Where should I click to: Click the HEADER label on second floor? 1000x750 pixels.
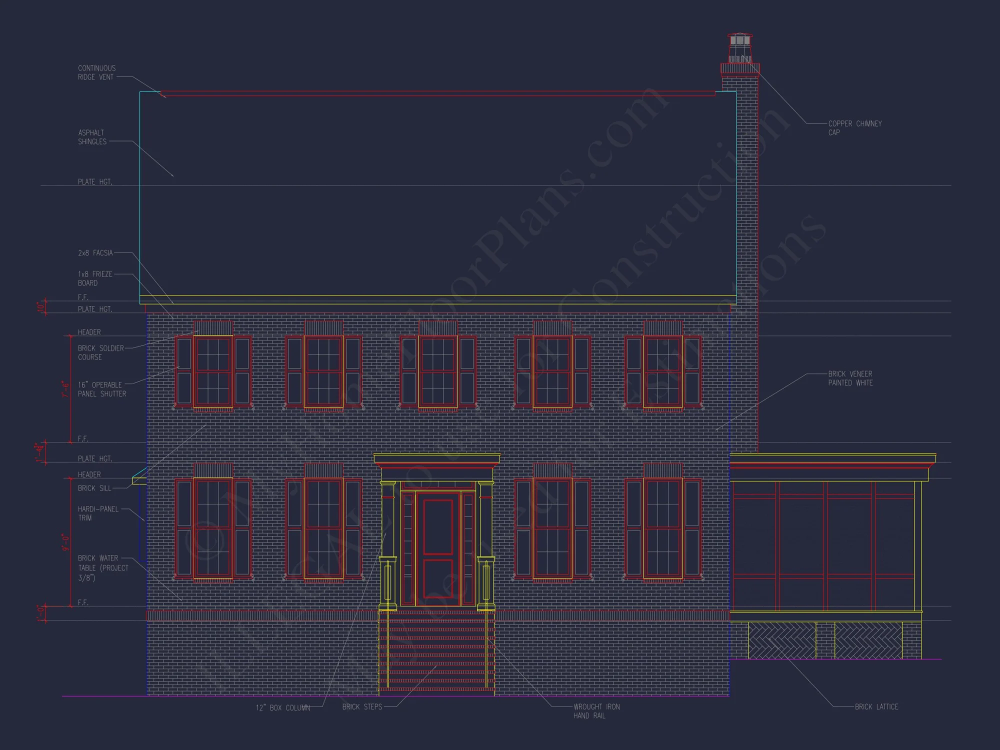click(90, 331)
